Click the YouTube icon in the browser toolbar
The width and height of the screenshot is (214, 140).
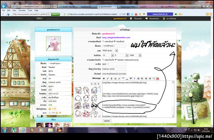tap(136, 14)
